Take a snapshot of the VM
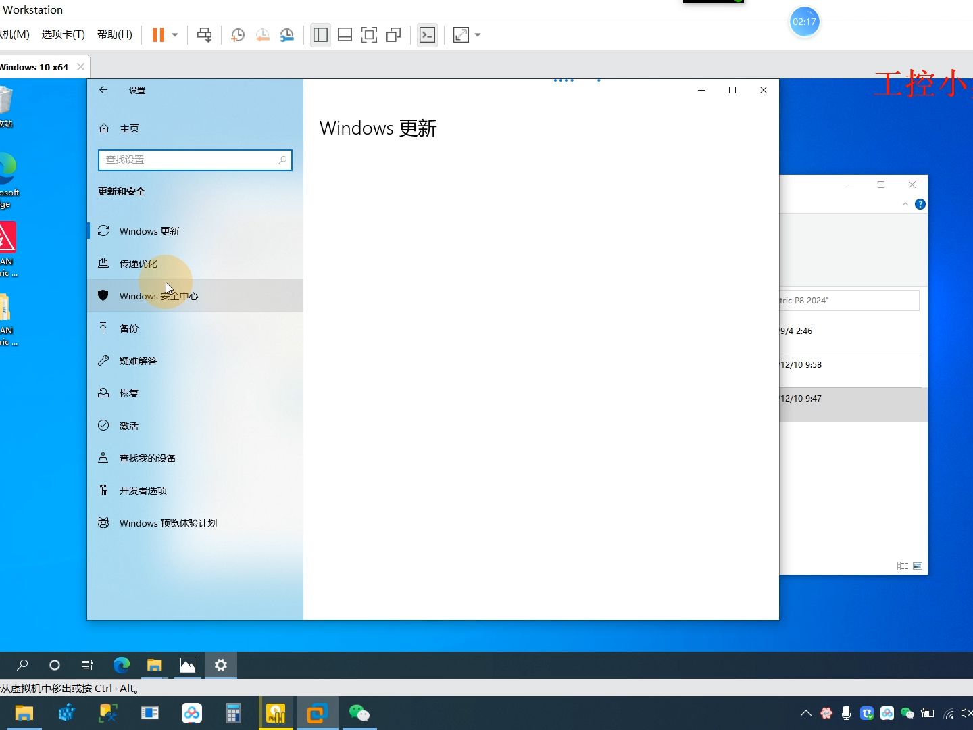Viewport: 973px width, 730px height. [238, 35]
